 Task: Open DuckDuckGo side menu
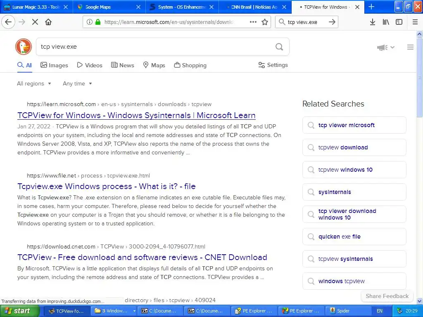(410, 47)
